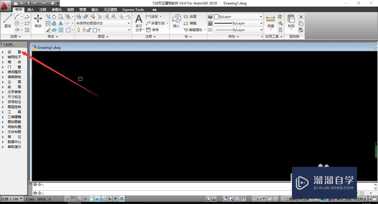Screen dimensions: 378x204
Task: Click the white layer color swatch beside 0
Action: pyautogui.click(x=95, y=30)
